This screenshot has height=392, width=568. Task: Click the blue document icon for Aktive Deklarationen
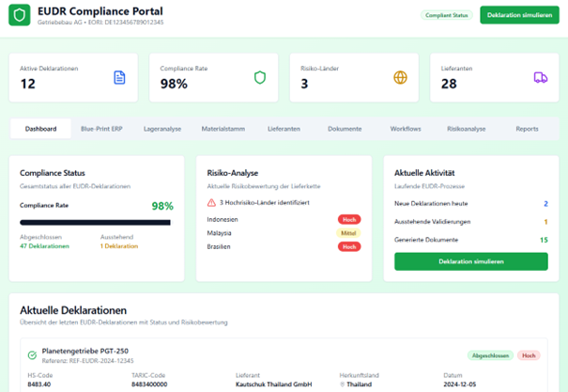tap(119, 77)
